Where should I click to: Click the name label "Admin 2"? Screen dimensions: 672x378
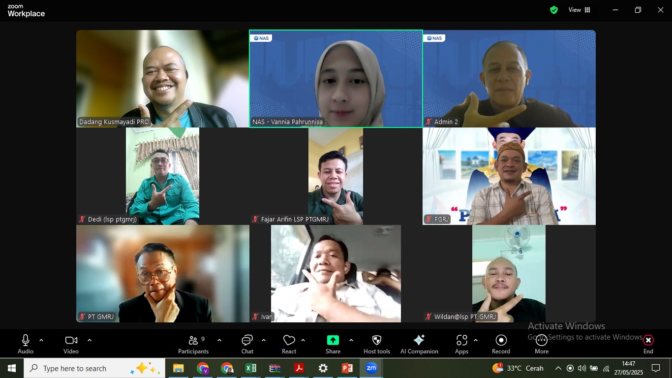(x=446, y=122)
